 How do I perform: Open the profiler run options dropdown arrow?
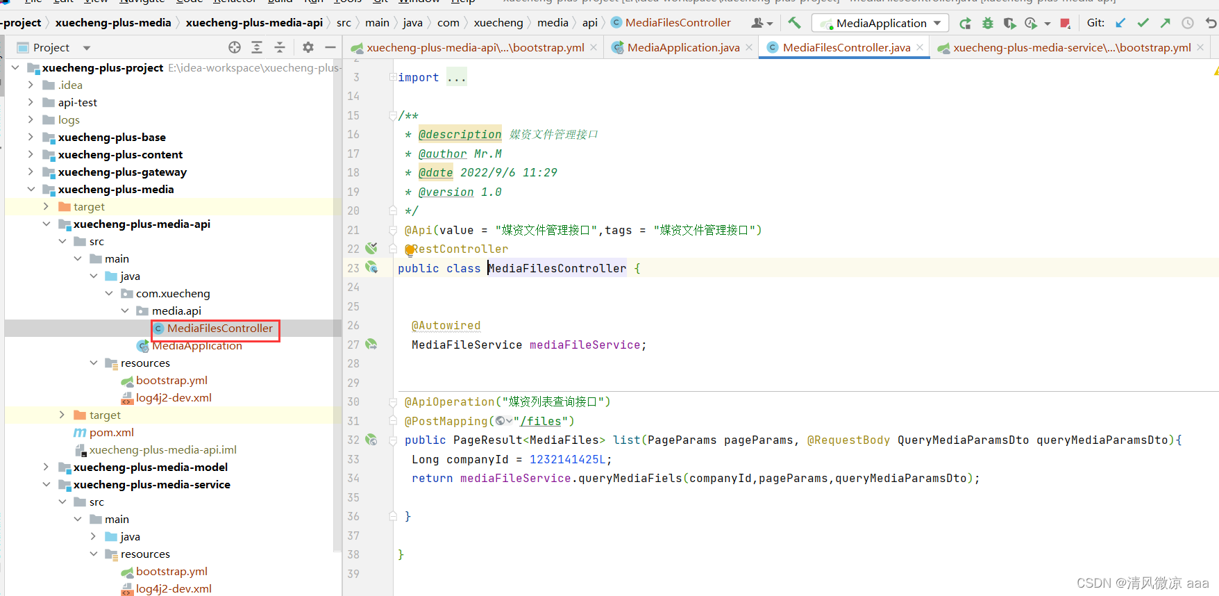[1047, 24]
